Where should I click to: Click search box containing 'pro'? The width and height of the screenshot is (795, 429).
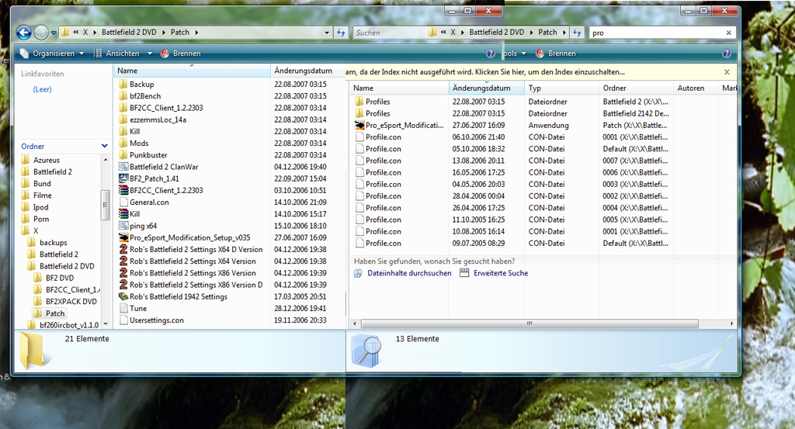[x=657, y=33]
